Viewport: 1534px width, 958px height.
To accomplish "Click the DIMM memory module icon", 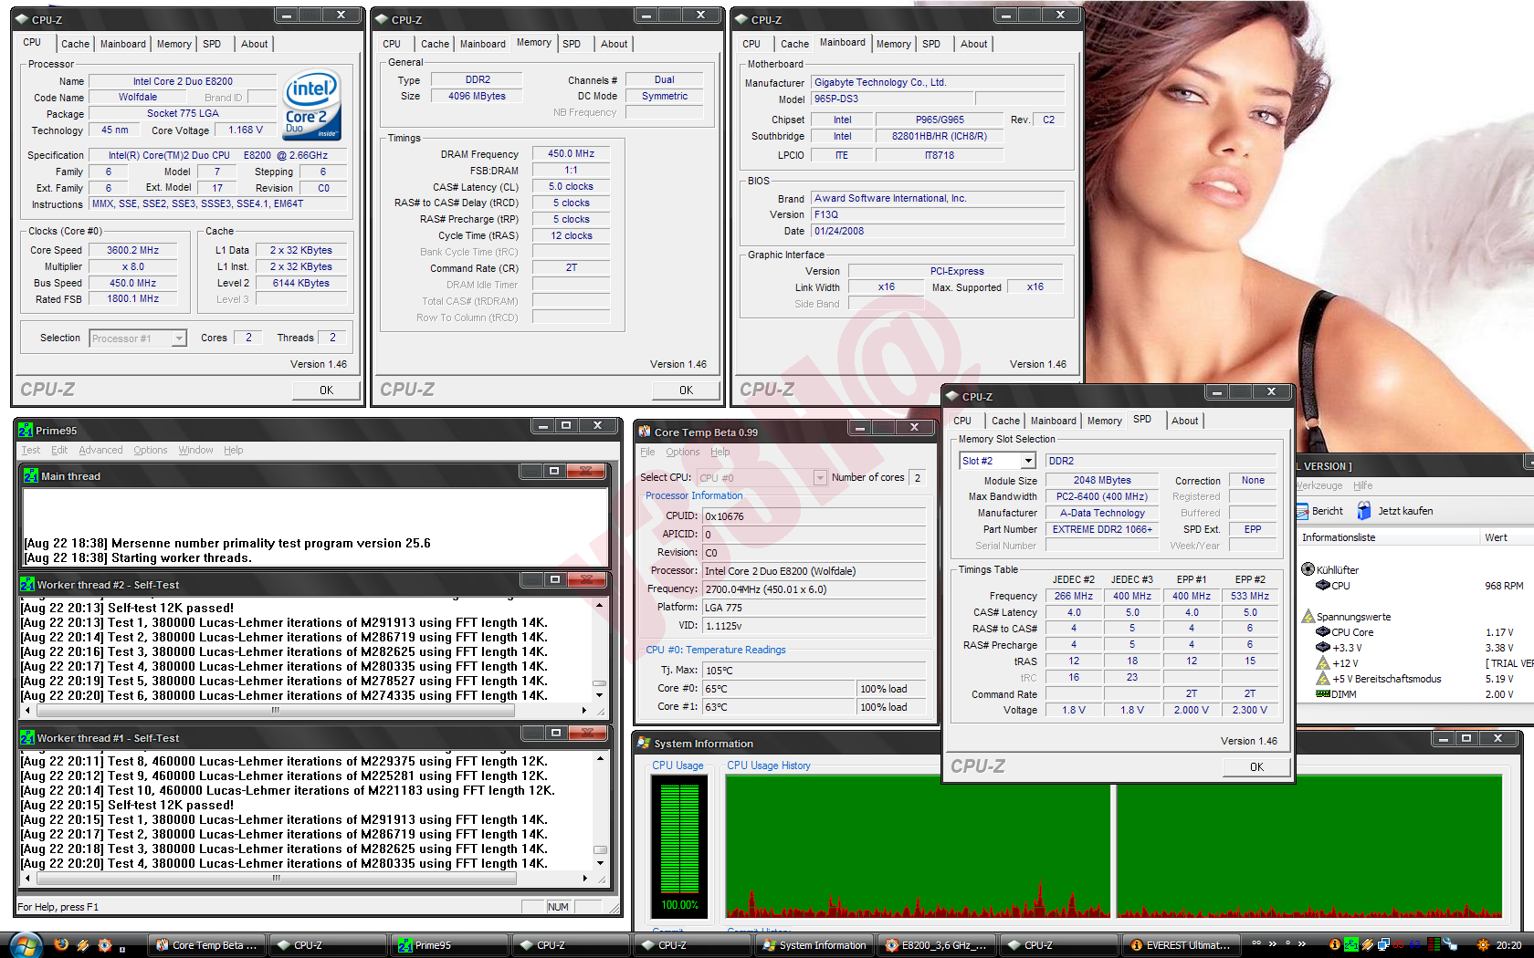I will tap(1323, 694).
